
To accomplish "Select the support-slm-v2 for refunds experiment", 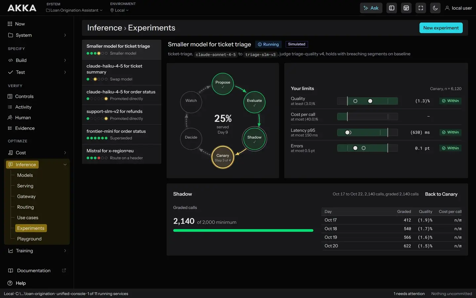I will tap(122, 115).
